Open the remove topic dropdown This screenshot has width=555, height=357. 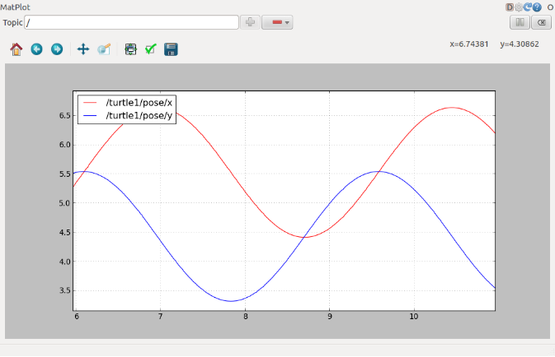coord(277,22)
